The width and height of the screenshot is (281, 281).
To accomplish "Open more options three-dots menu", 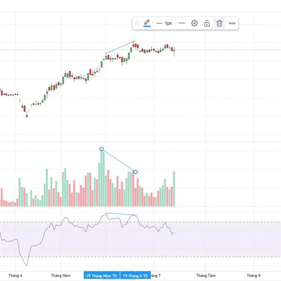I will click(232, 23).
